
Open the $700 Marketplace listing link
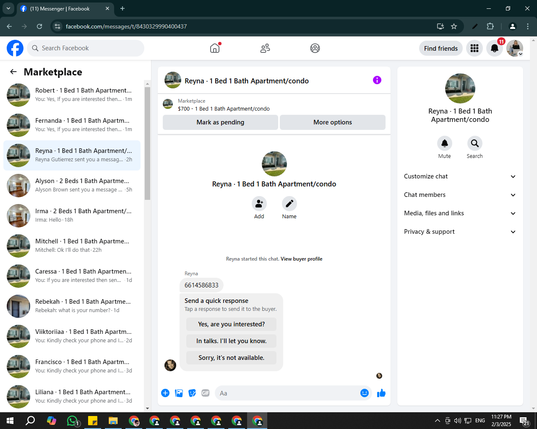[224, 109]
